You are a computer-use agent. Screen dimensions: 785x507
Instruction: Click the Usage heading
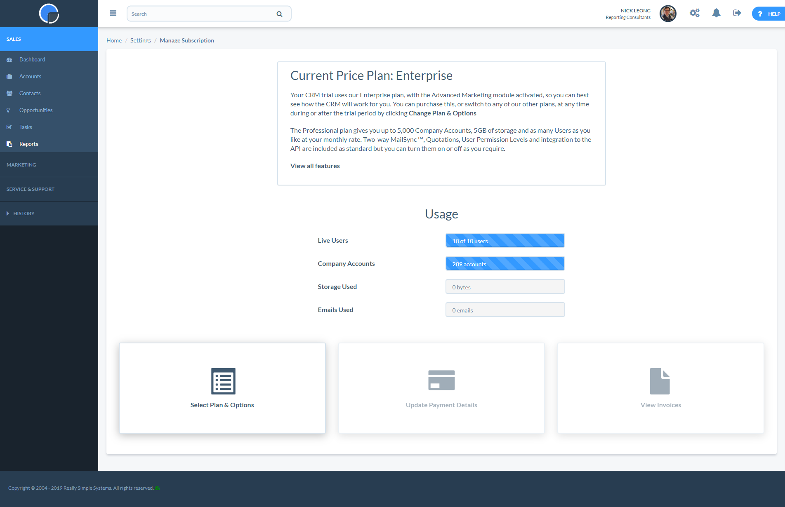click(x=441, y=214)
